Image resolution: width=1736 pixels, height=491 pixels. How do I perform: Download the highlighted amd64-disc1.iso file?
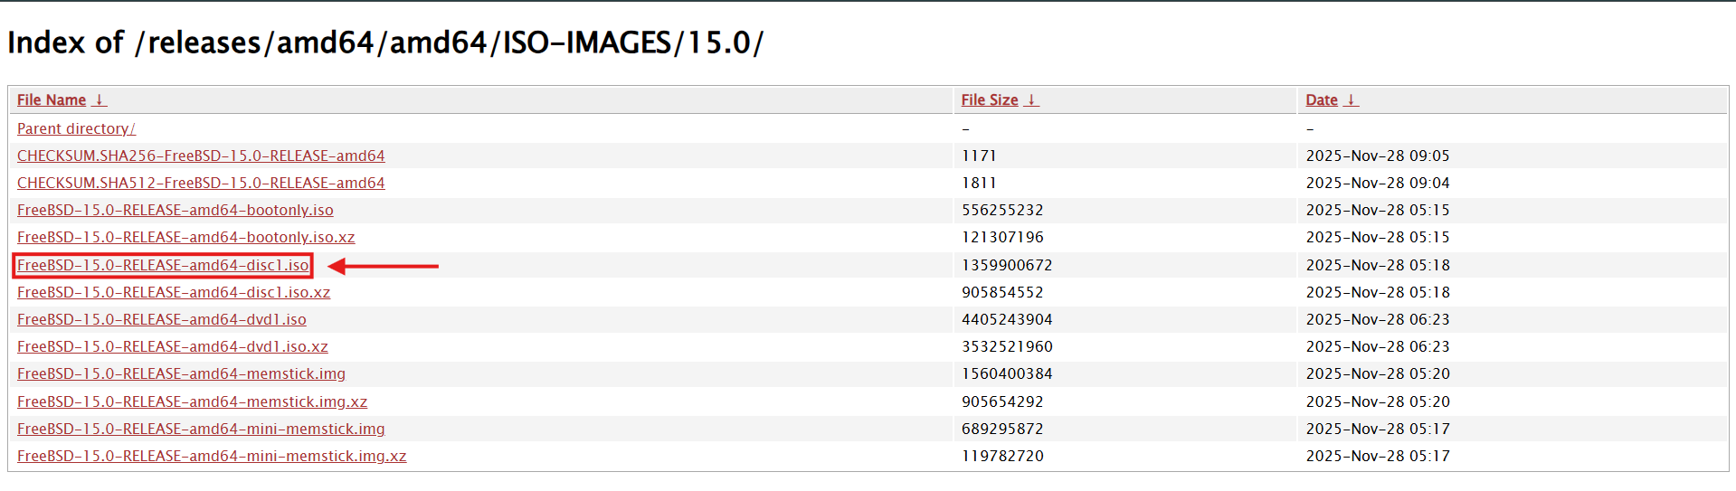pyautogui.click(x=163, y=265)
